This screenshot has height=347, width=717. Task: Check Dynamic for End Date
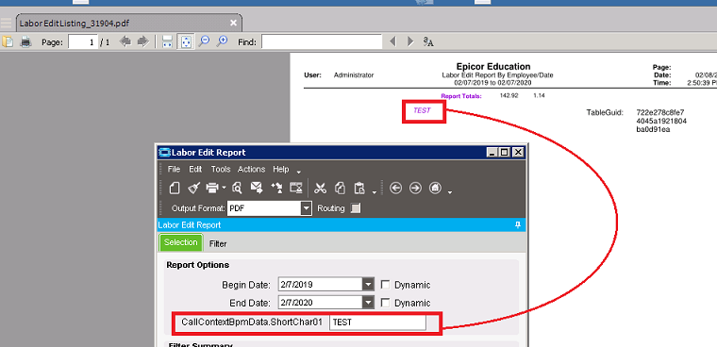(x=386, y=302)
